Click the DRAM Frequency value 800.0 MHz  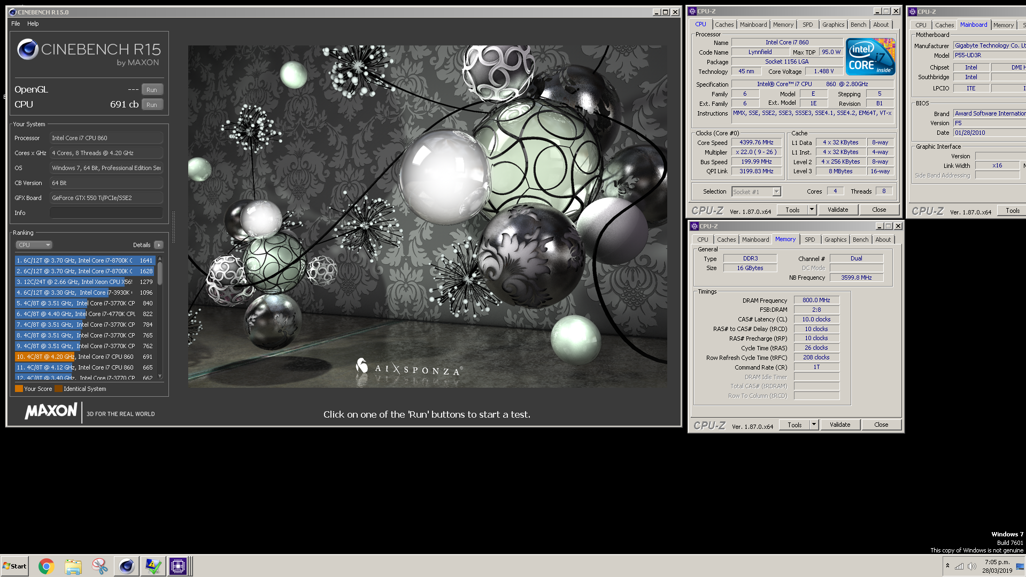point(816,300)
